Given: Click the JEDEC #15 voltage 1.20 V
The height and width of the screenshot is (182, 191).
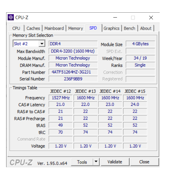Looking at the screenshot, I should click(135, 146).
